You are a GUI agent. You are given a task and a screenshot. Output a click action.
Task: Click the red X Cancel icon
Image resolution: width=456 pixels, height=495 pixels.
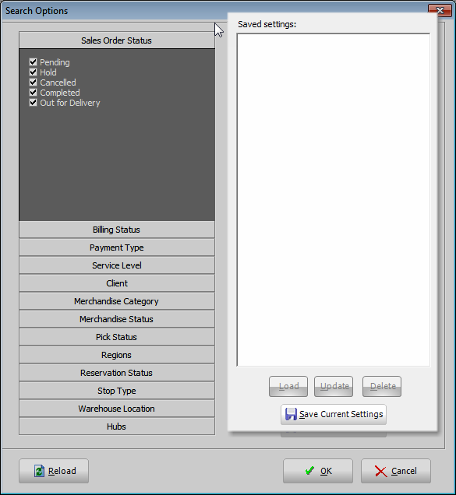380,472
